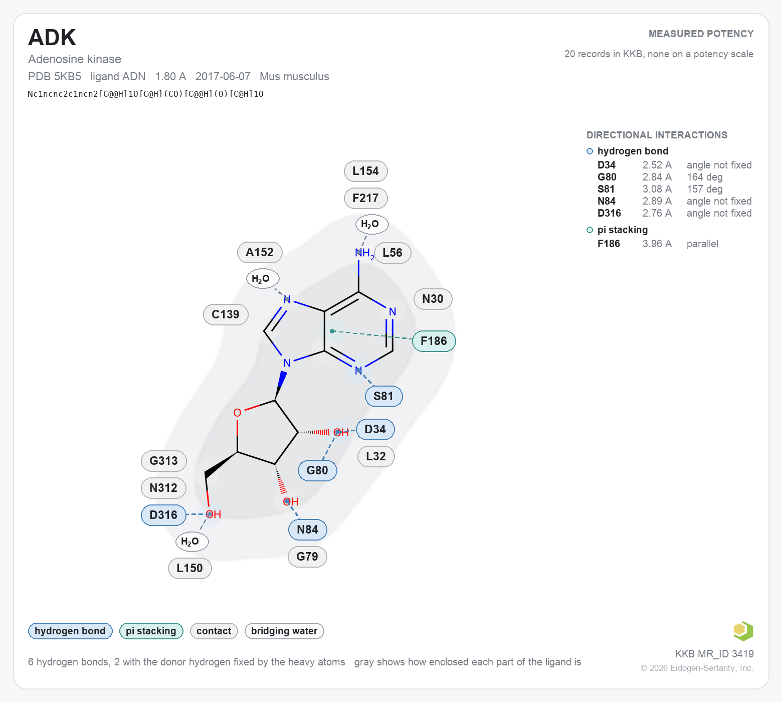Click the NH2 amino group on adenine
Viewport: 782px width, 702px height.
click(364, 253)
